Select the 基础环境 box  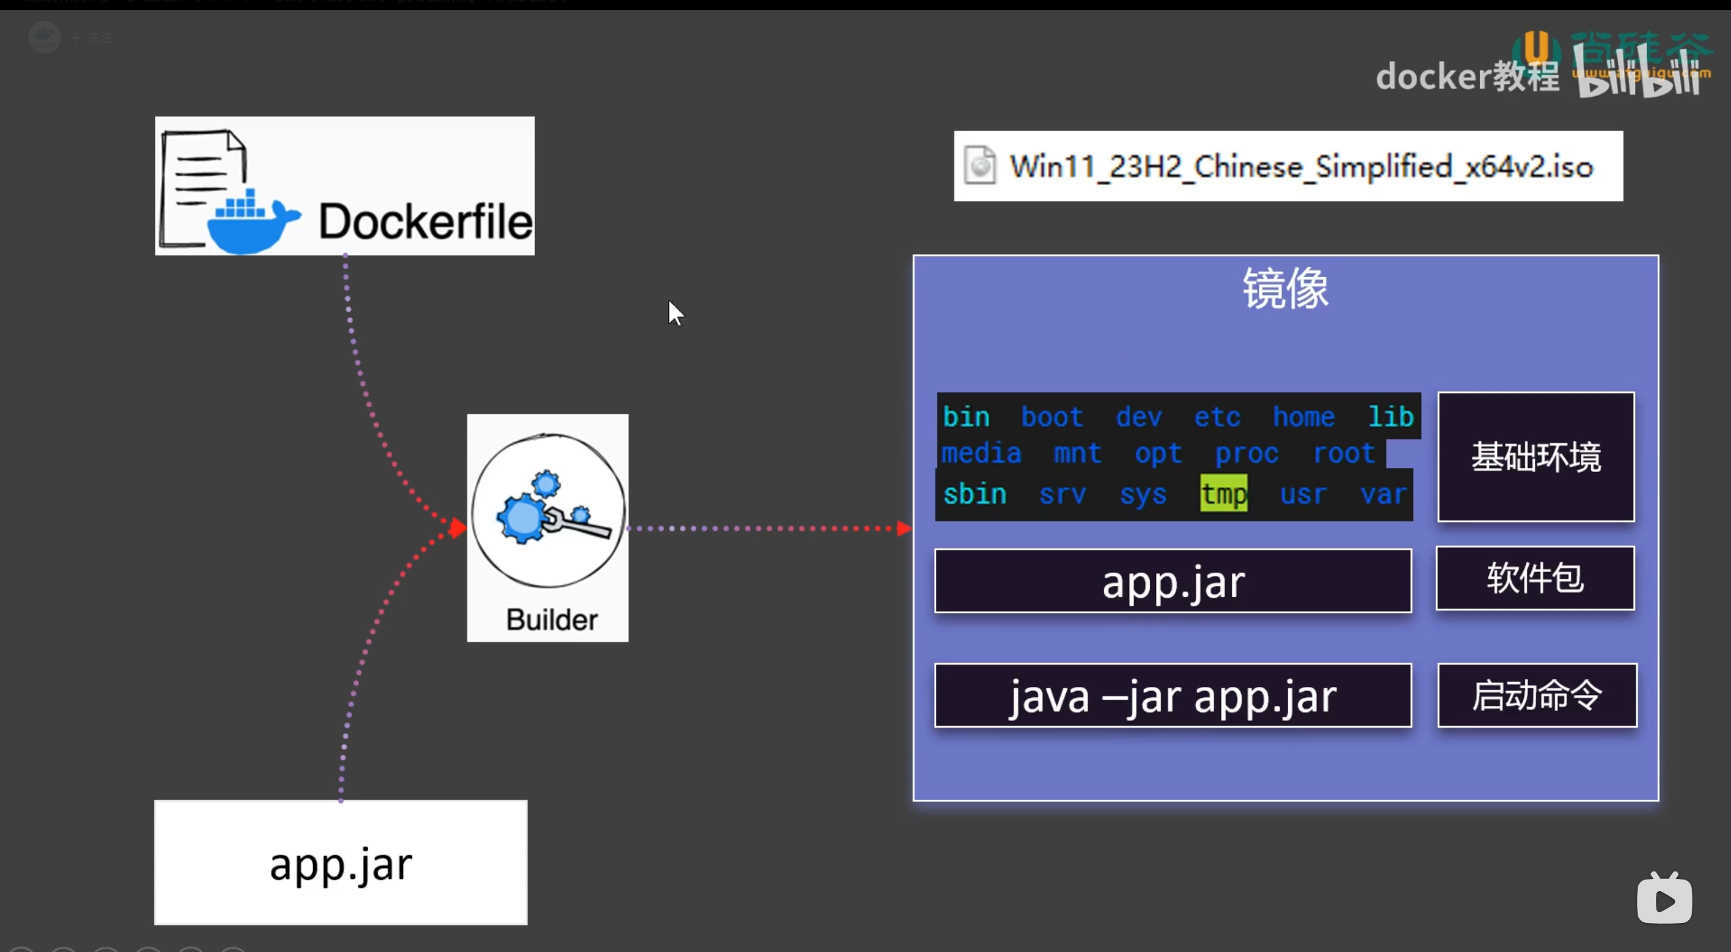[x=1536, y=457]
